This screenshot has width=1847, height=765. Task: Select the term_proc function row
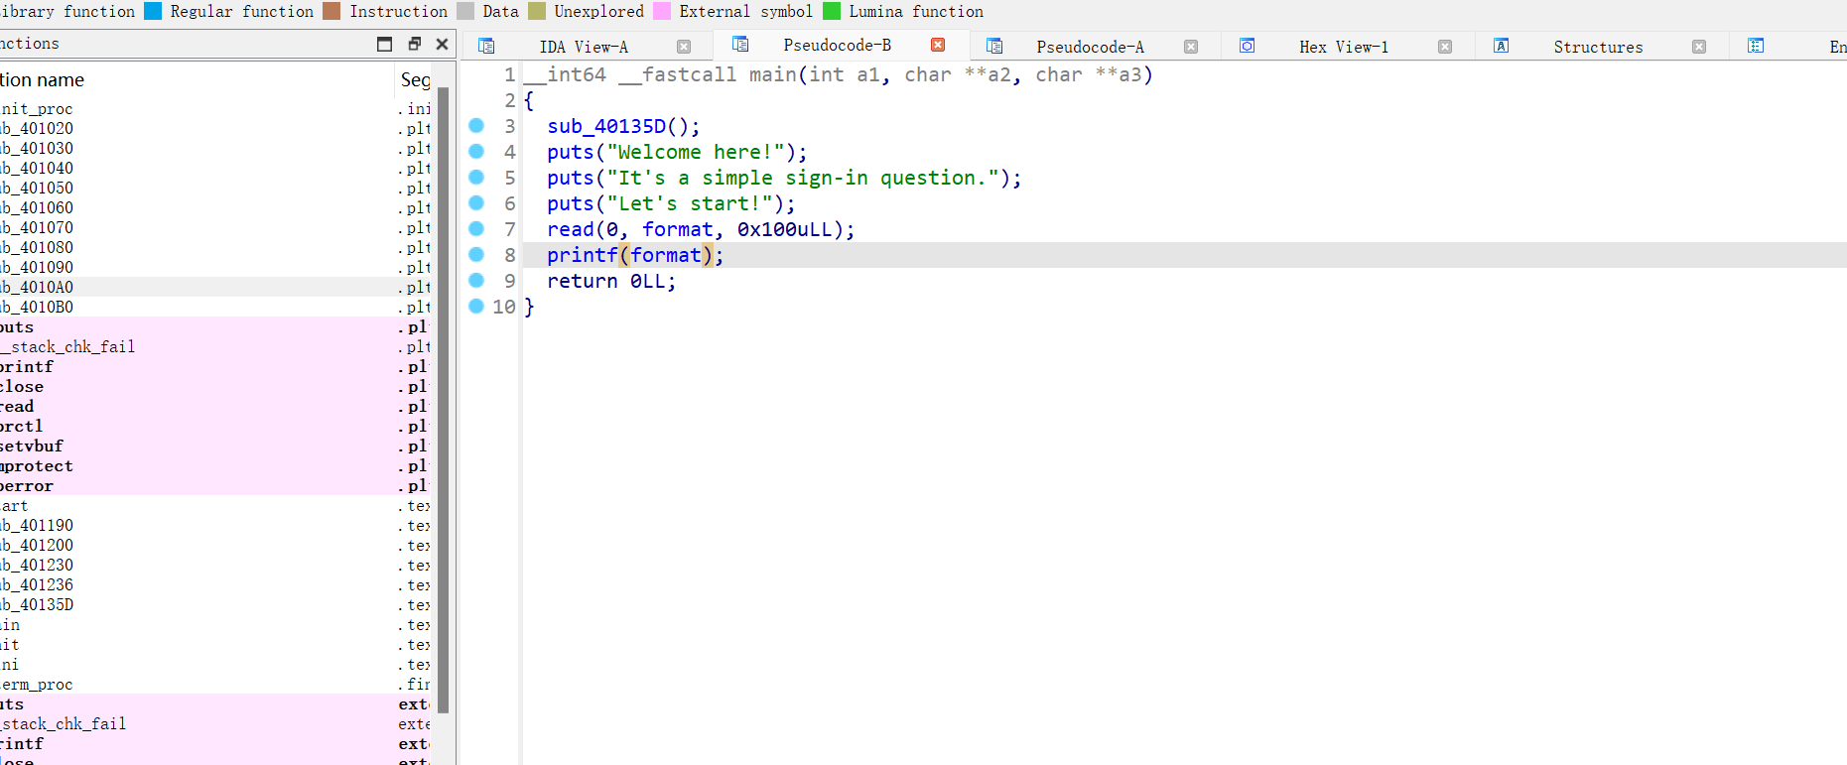coord(216,684)
